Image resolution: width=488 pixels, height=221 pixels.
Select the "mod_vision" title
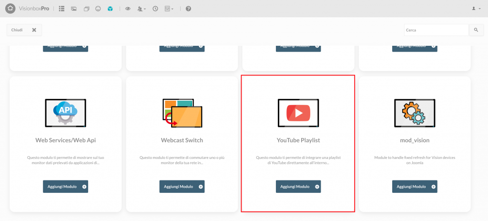(x=415, y=140)
